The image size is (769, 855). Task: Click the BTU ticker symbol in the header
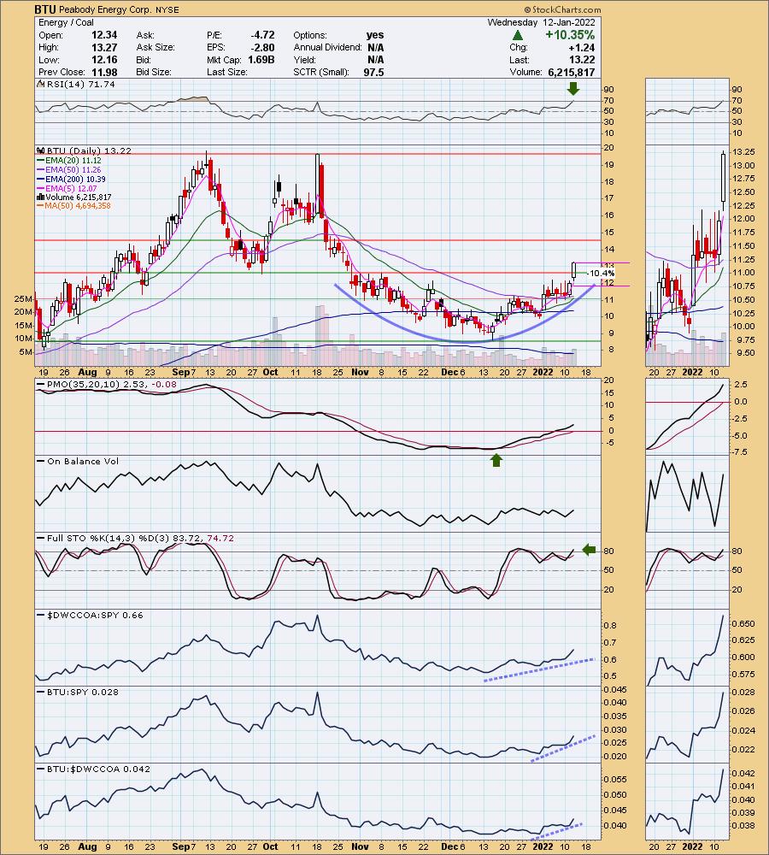[45, 9]
